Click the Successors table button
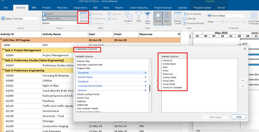 (x=96, y=23)
